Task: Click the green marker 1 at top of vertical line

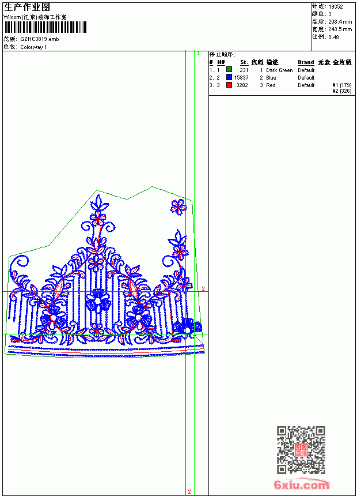Action: 198,54
